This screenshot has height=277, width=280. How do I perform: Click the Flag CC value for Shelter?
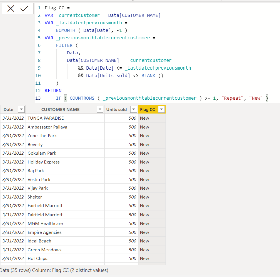coord(152,197)
